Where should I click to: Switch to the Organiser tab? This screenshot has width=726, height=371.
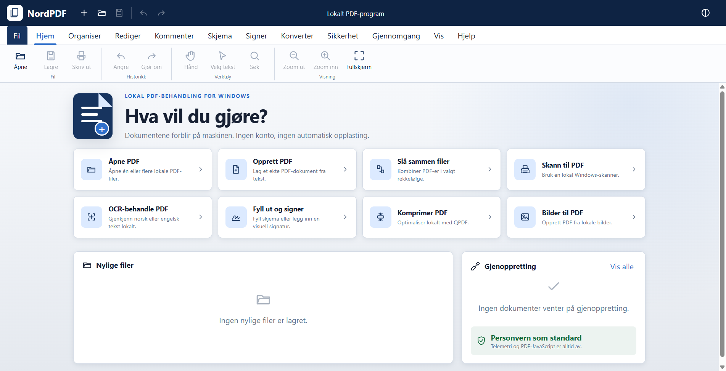[x=85, y=35]
